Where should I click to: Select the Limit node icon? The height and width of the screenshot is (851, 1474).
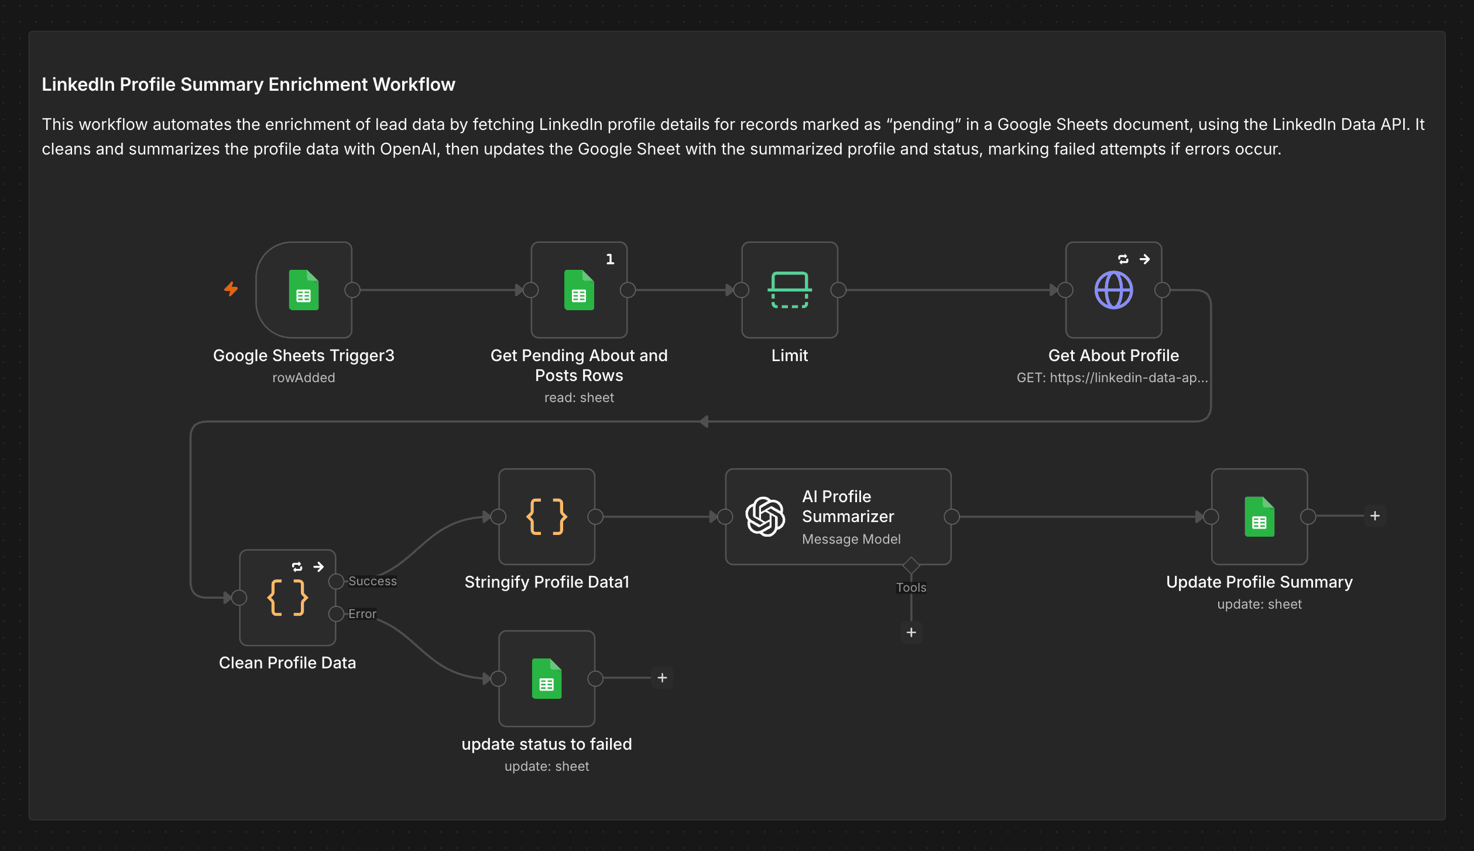(x=790, y=290)
